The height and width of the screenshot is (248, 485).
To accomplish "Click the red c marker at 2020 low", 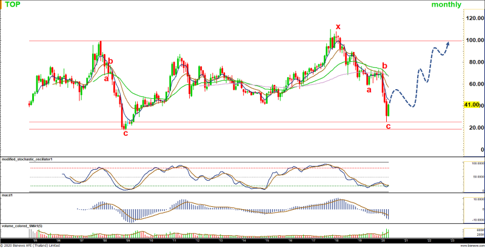I will point(388,126).
